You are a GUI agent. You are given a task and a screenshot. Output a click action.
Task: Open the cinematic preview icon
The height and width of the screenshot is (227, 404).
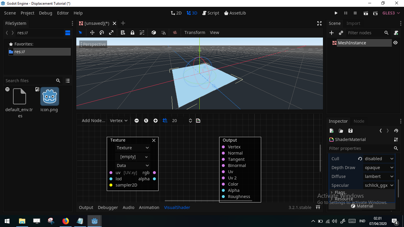(175, 33)
